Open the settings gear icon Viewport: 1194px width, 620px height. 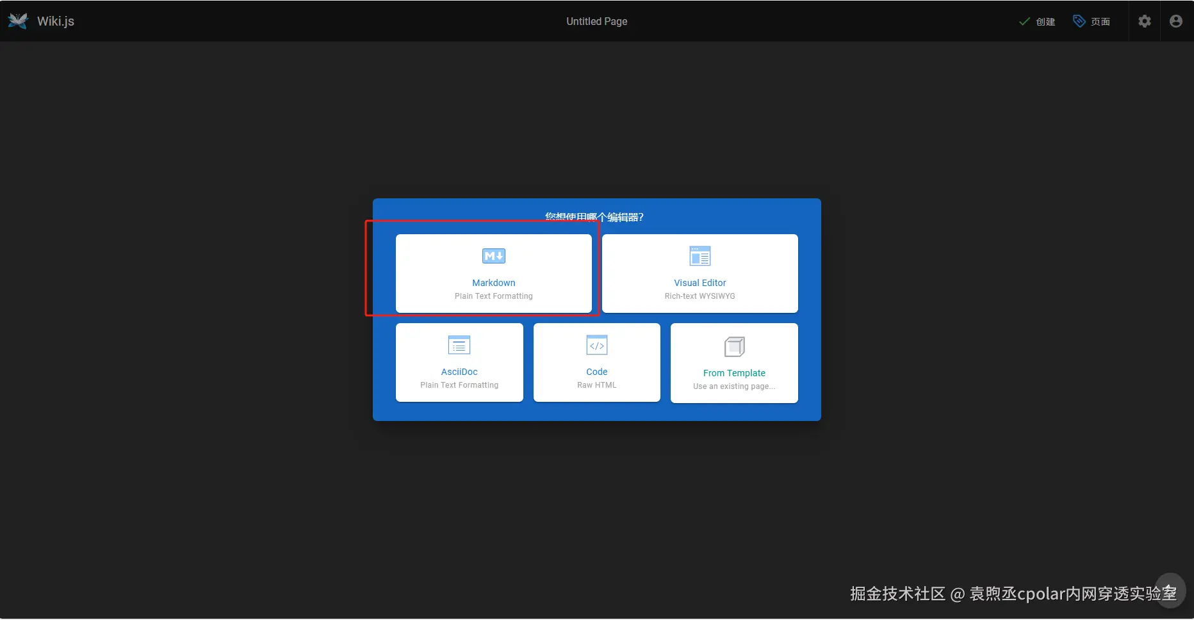[x=1145, y=21]
